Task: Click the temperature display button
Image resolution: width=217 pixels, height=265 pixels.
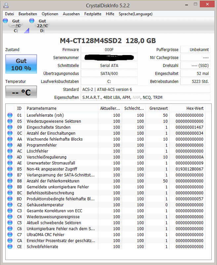Action: (21, 92)
